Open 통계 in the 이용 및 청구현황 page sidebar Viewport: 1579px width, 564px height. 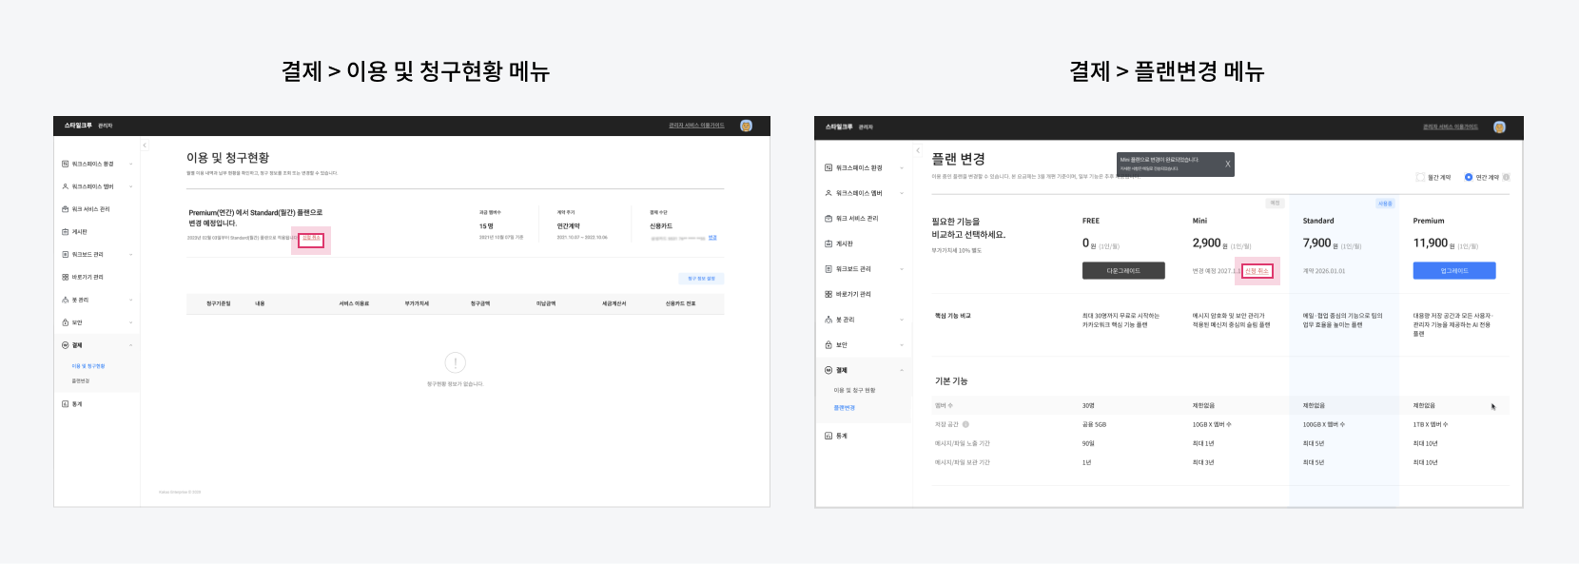coord(76,404)
